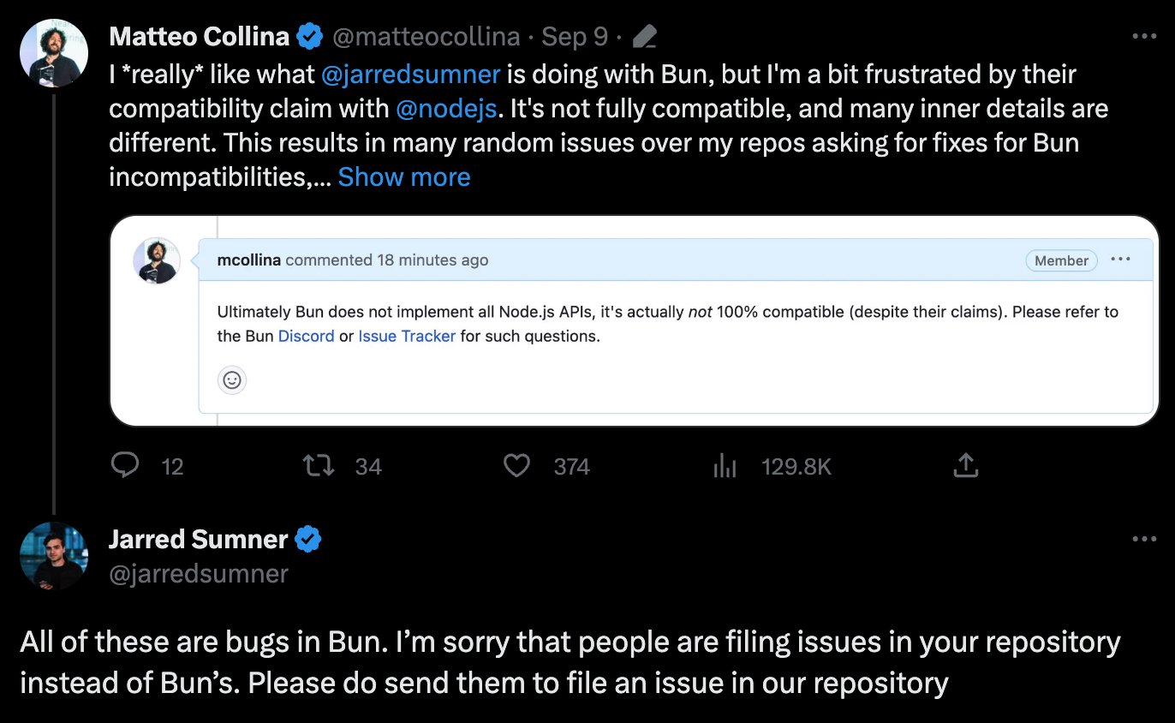
Task: Click the emoji reaction icon in the GitHub comment
Action: pyautogui.click(x=231, y=380)
